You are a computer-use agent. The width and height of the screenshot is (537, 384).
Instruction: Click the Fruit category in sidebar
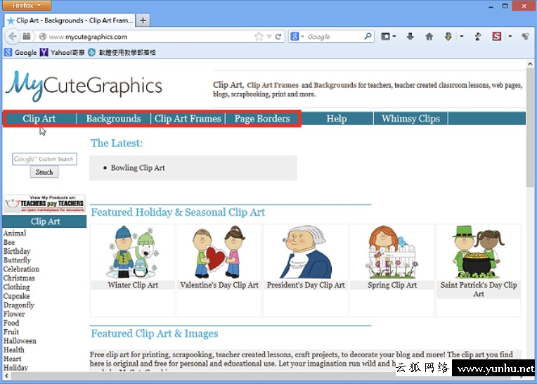11,332
